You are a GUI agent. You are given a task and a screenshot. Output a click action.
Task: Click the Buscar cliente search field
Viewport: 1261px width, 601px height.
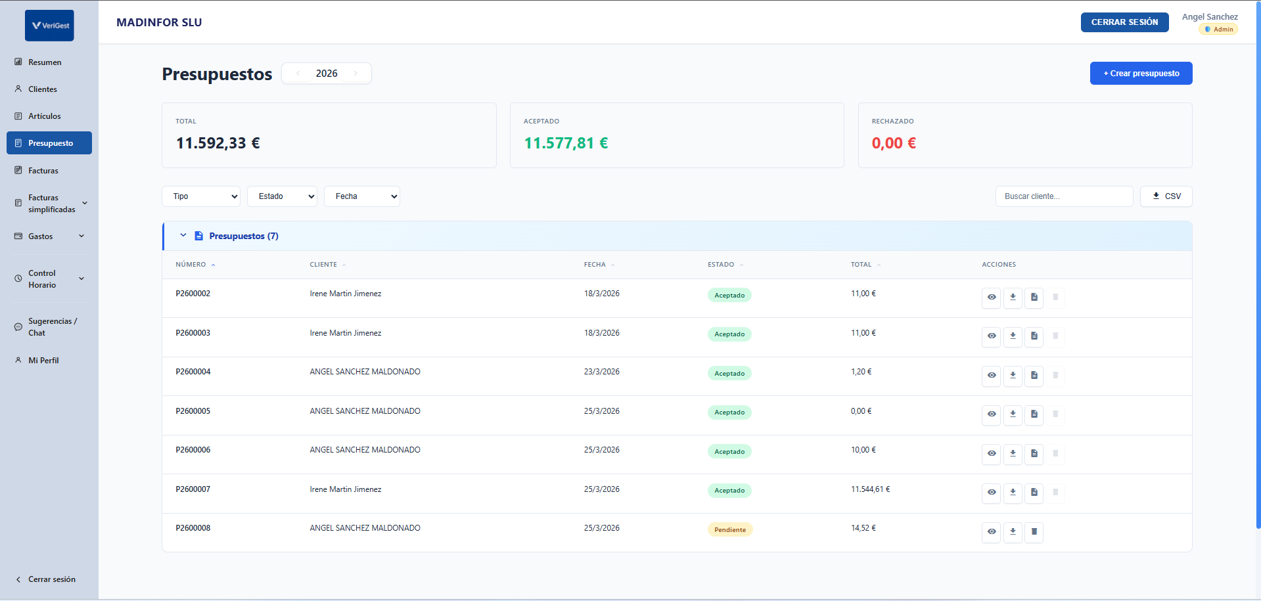pos(1063,196)
